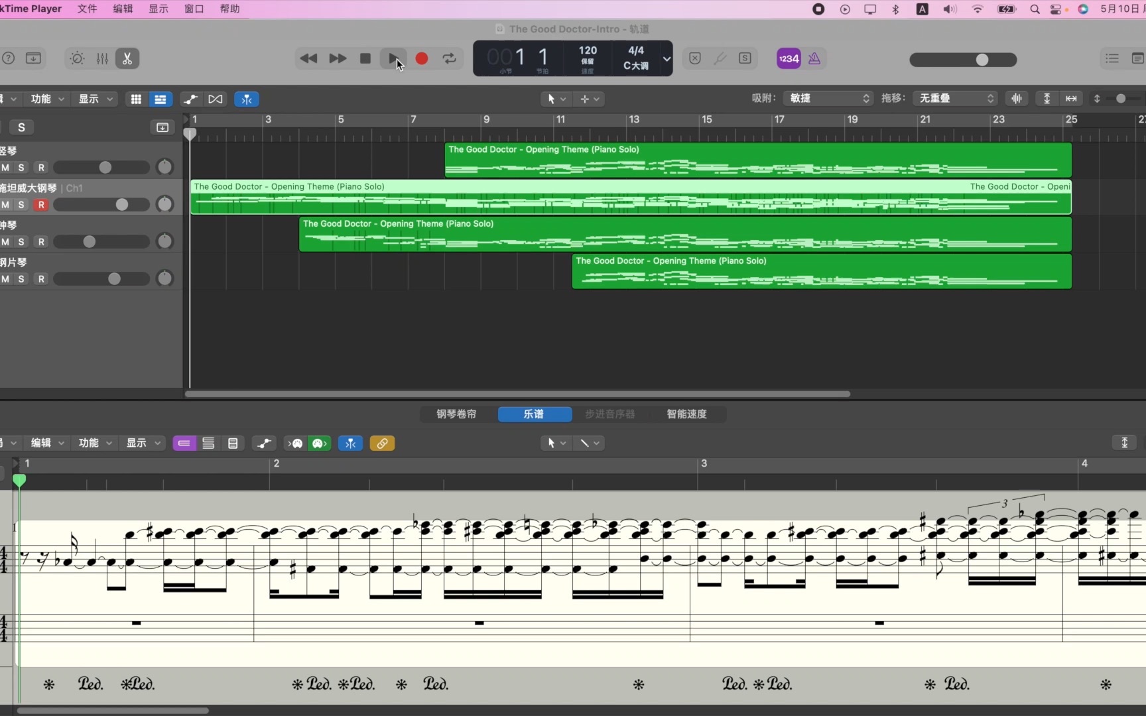Enable record on the 施坦威大钢琴 track
The height and width of the screenshot is (716, 1146).
coord(41,205)
